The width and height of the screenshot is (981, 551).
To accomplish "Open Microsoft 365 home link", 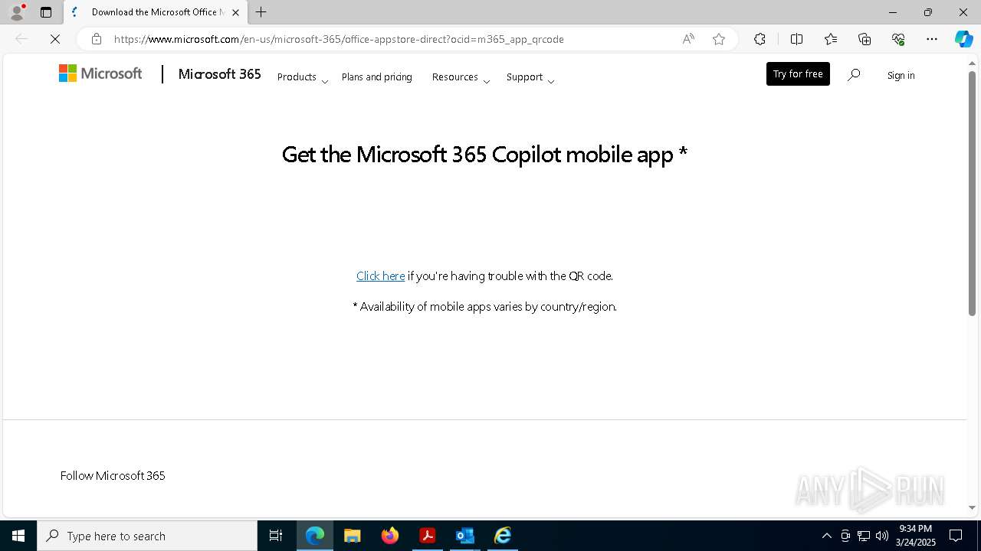I will point(219,74).
